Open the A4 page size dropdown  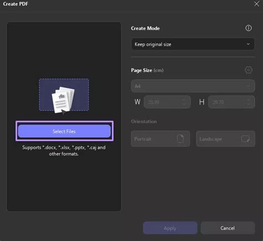[x=193, y=86]
